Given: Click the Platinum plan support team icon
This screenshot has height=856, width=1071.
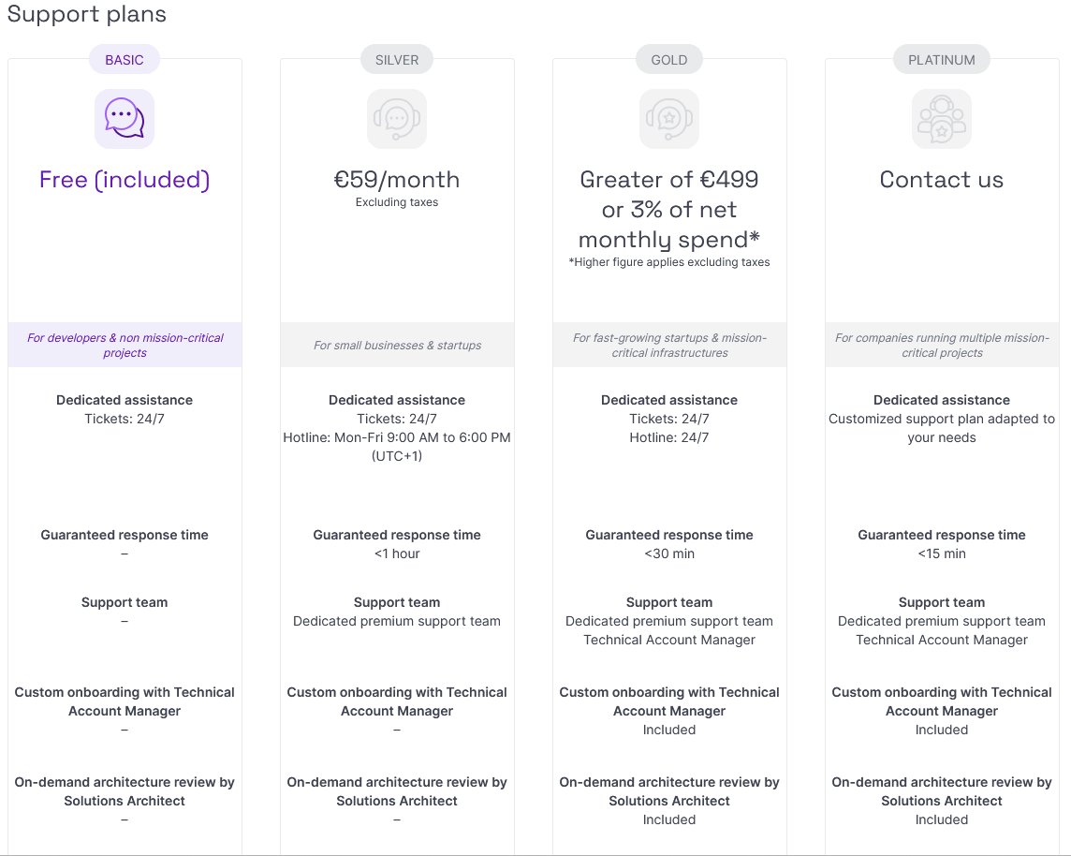Looking at the screenshot, I should 941,119.
